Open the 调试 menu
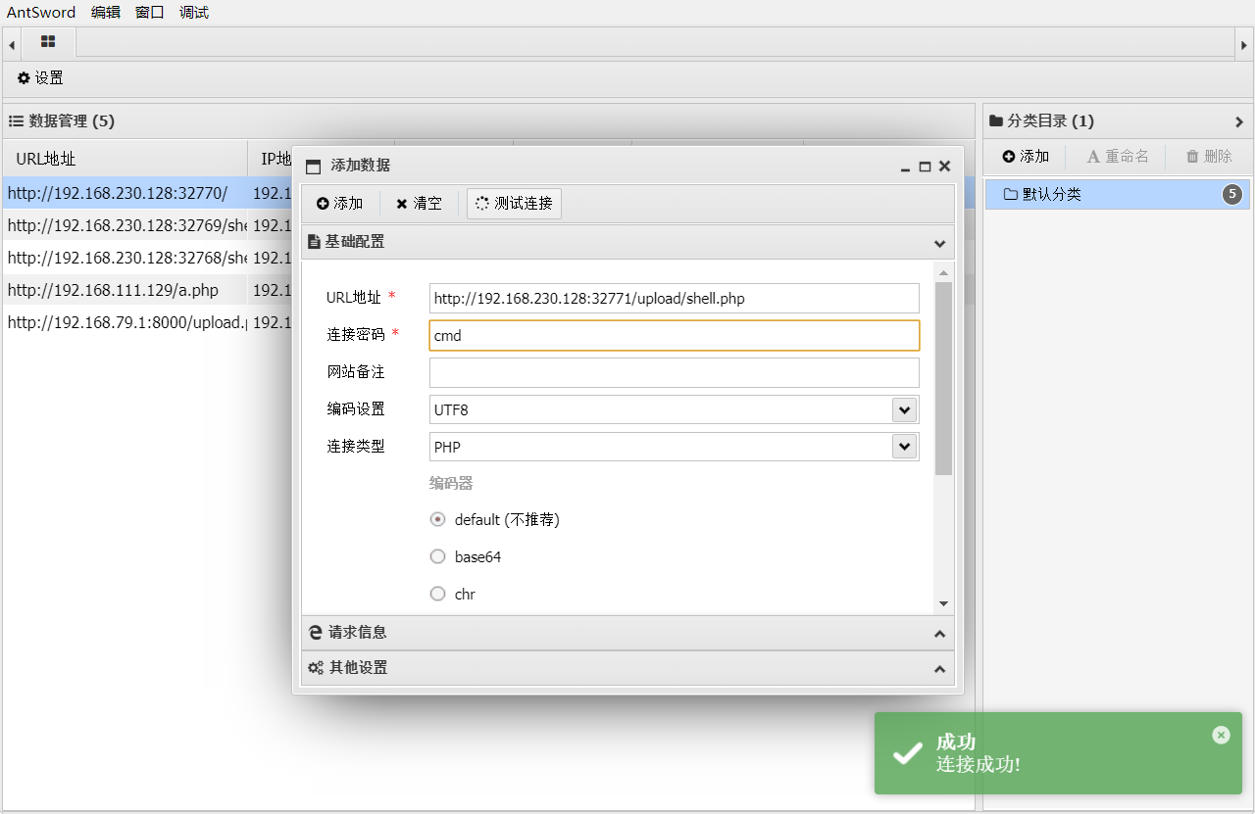 (x=194, y=13)
